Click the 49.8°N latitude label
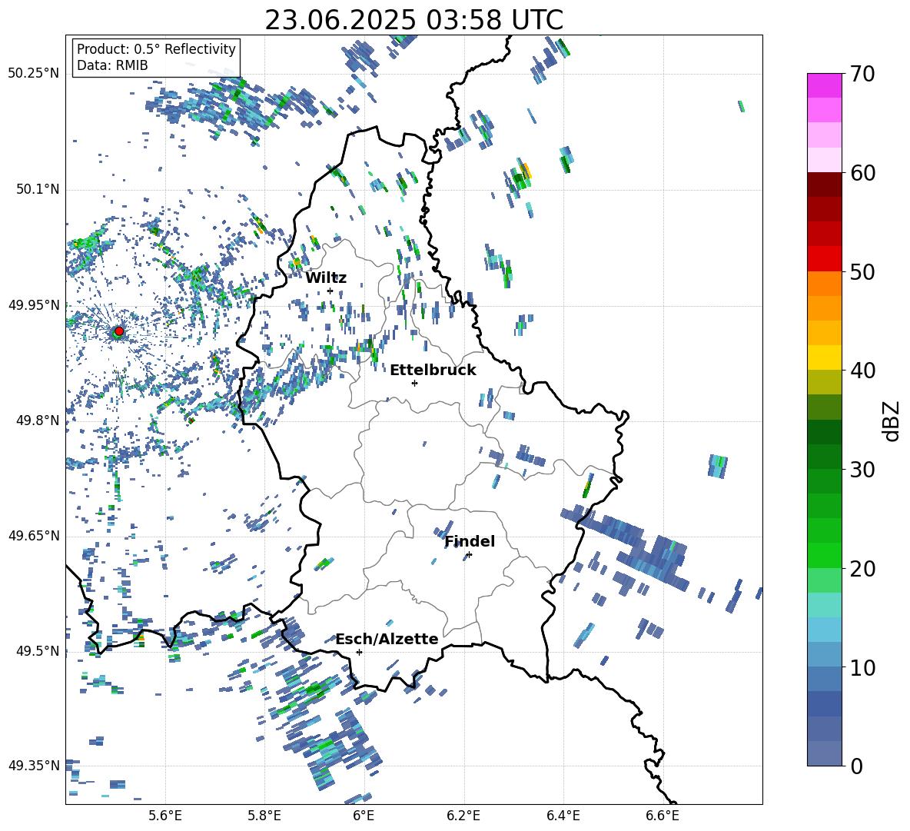This screenshot has height=831, width=910. coord(37,420)
